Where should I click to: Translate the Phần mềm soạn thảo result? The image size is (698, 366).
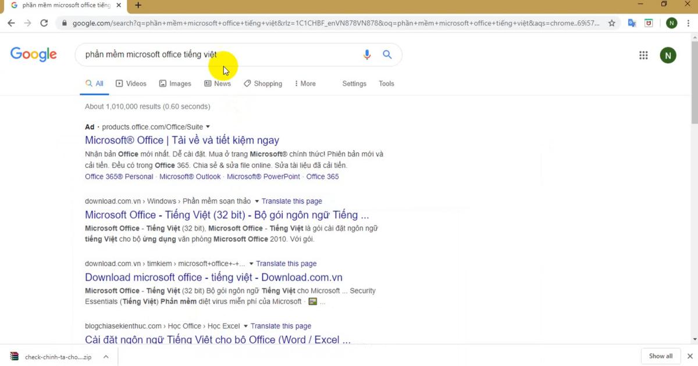(x=292, y=201)
